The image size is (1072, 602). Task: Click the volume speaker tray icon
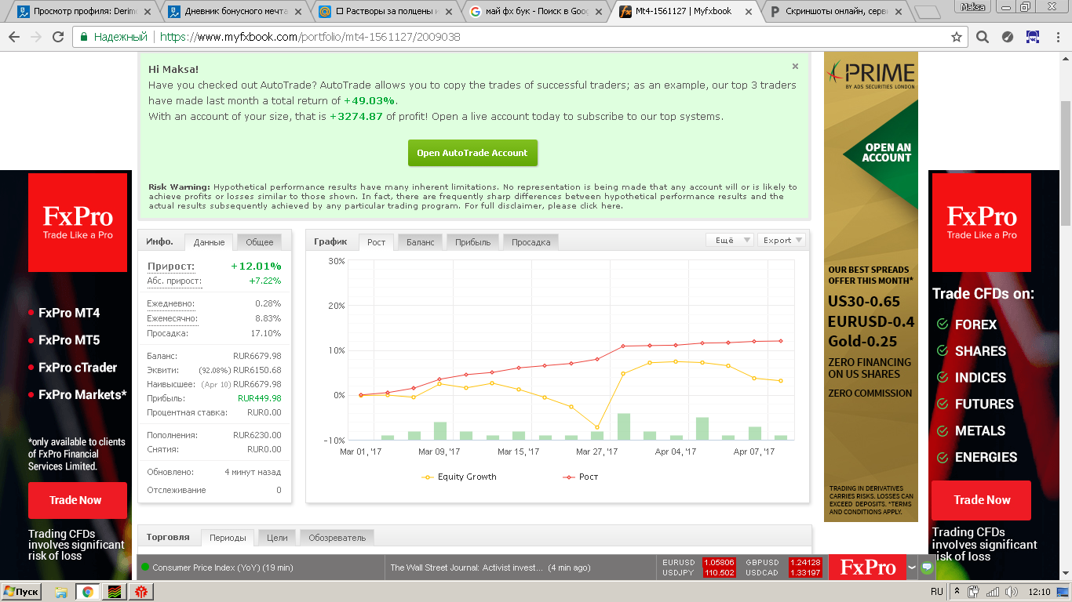(x=1012, y=592)
